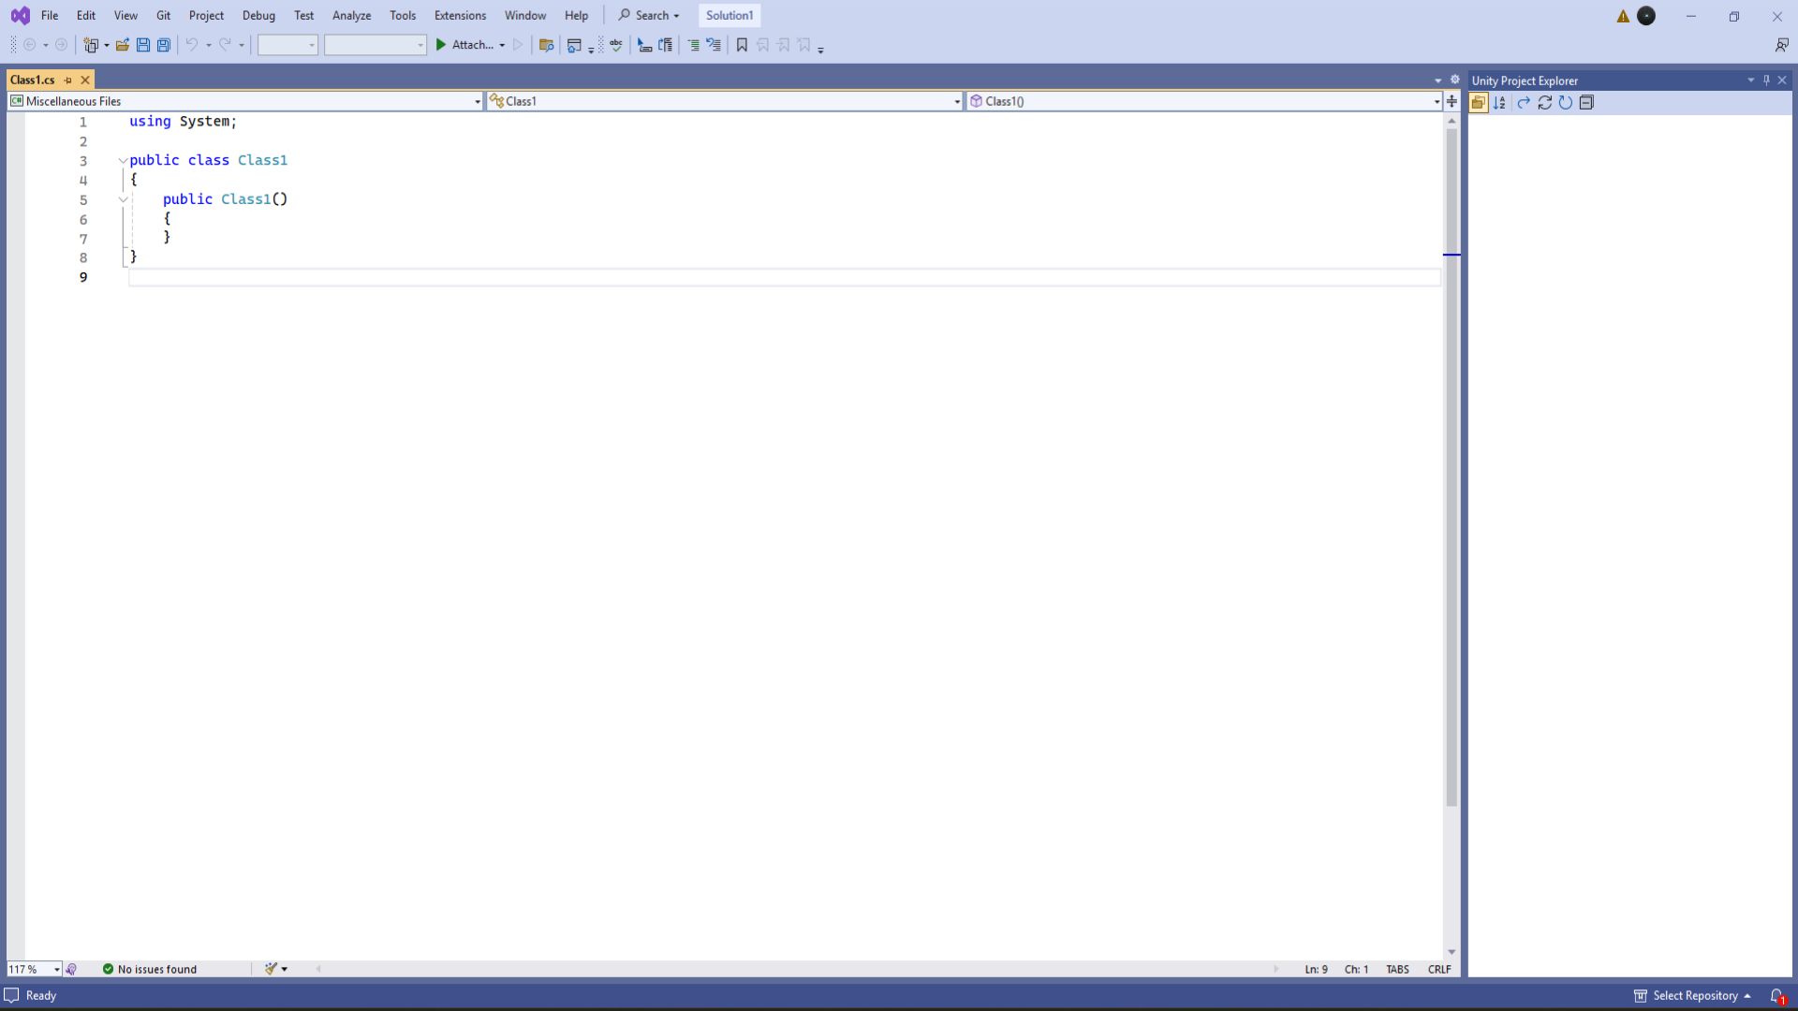Image resolution: width=1798 pixels, height=1011 pixels.
Task: Click the sync arrows icon in Unity Explorer
Action: click(1545, 103)
